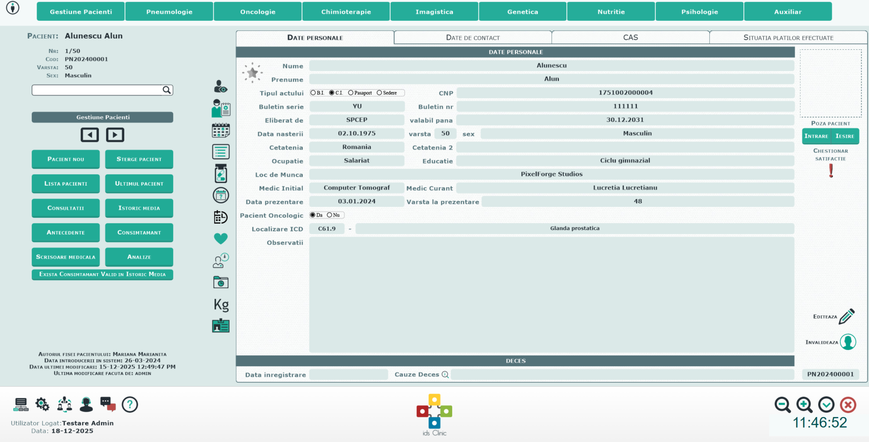The width and height of the screenshot is (869, 442).
Task: Open the settings gears icon in bottom toolbar
Action: [x=43, y=404]
